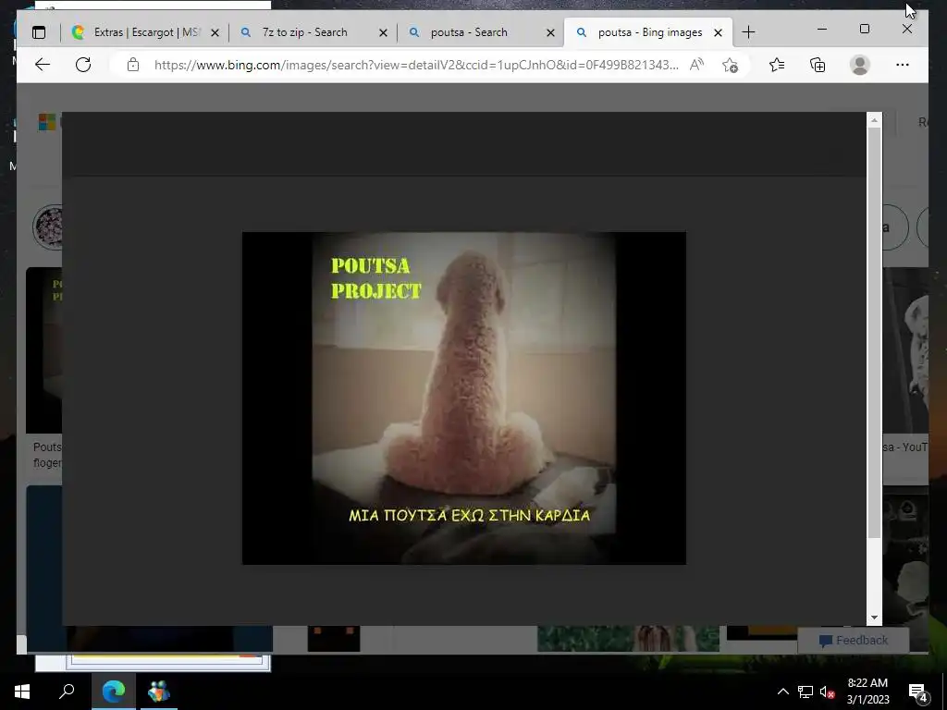This screenshot has height=710, width=947.
Task: Add this page to favorites with the star-plus icon
Action: (x=731, y=65)
